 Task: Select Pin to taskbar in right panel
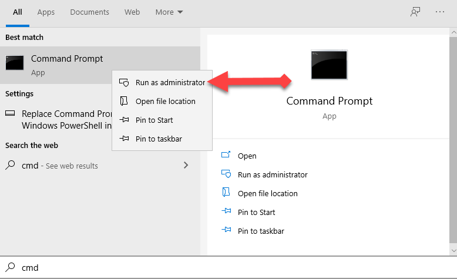click(x=261, y=231)
